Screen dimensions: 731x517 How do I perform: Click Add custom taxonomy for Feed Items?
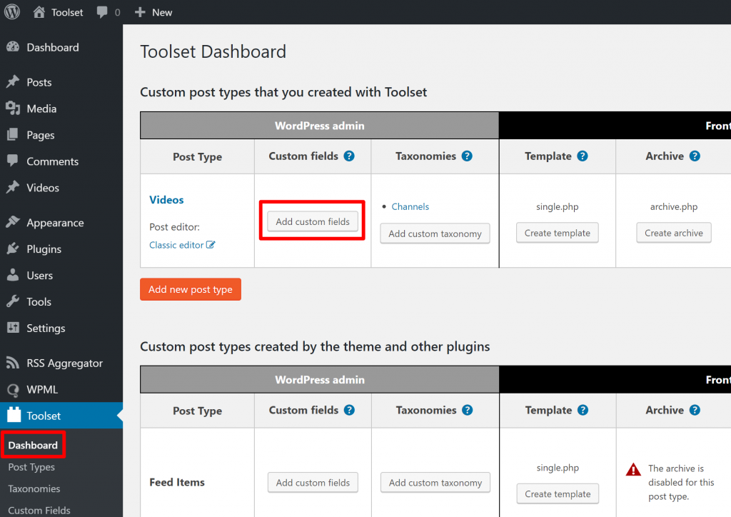(x=435, y=483)
